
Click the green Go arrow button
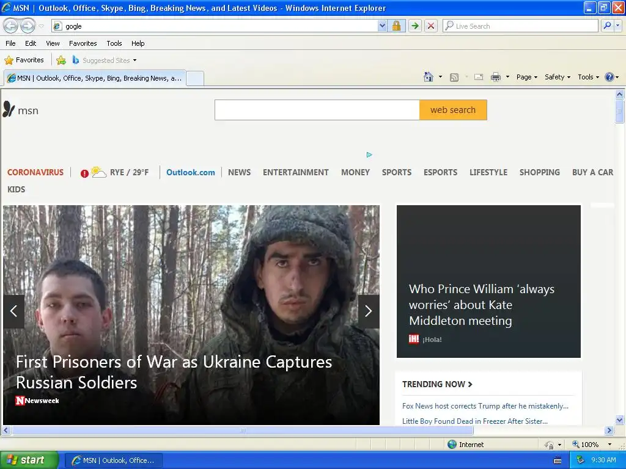tap(415, 26)
